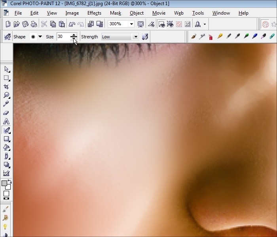277x237 pixels.
Task: Activate the Text tool
Action: (6, 121)
